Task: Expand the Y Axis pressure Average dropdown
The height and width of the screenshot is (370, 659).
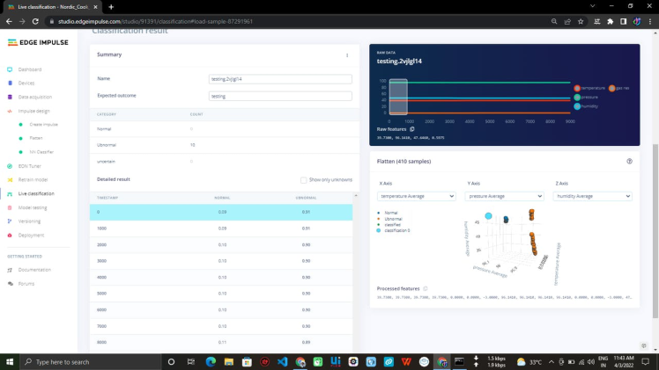Action: [x=504, y=196]
